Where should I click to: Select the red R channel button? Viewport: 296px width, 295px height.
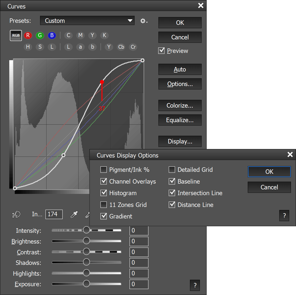coord(28,35)
